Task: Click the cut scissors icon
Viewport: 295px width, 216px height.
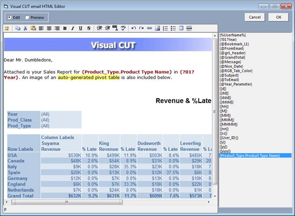Action: (x=25, y=28)
